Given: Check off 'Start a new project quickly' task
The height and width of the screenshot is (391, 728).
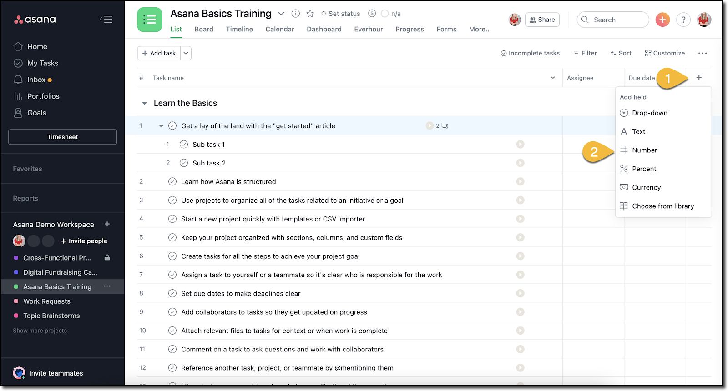Looking at the screenshot, I should pyautogui.click(x=172, y=219).
